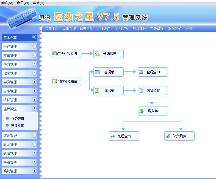
Task: Expand the 系统管理 section chevron
Action: coord(34,171)
